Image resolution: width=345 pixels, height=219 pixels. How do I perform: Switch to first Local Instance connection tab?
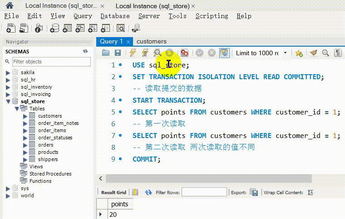point(61,6)
